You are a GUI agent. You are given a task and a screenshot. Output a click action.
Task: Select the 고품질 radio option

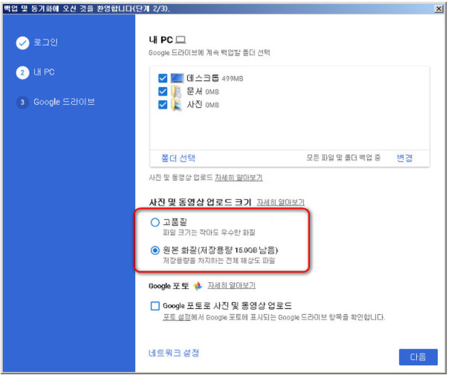155,222
